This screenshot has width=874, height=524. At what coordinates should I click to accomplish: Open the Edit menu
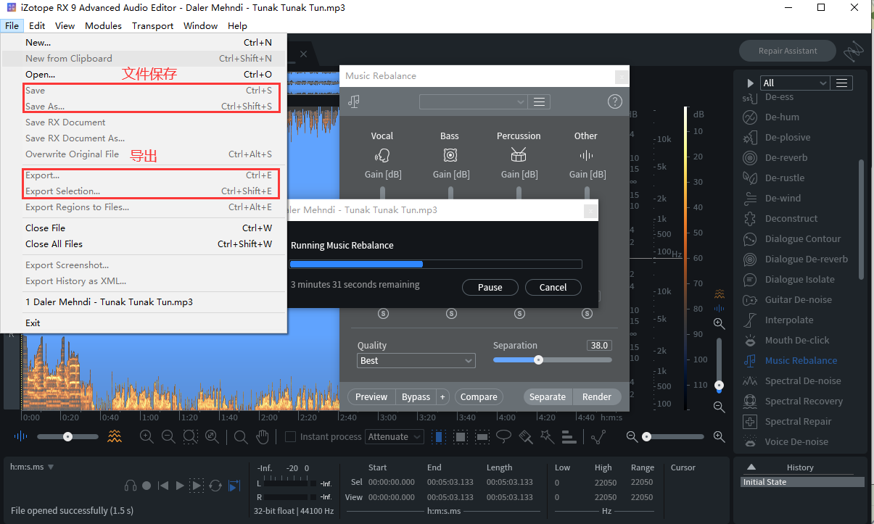pos(37,25)
